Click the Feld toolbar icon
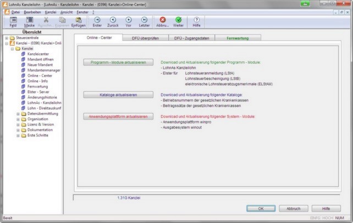The image size is (353, 223). pyautogui.click(x=13, y=22)
